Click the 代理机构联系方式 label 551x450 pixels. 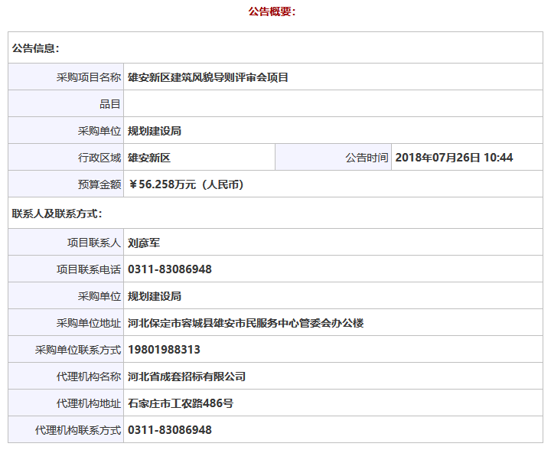coord(78,430)
